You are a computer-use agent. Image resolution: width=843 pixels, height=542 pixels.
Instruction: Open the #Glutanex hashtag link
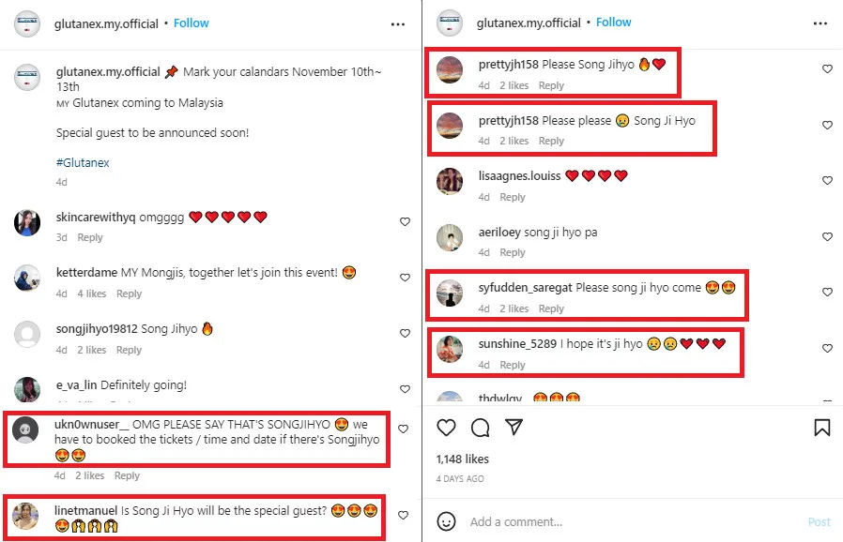coord(83,162)
